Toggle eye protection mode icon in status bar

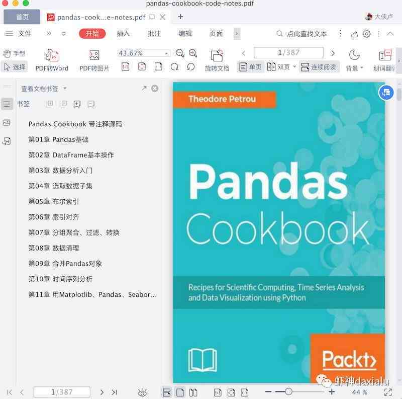click(x=142, y=392)
